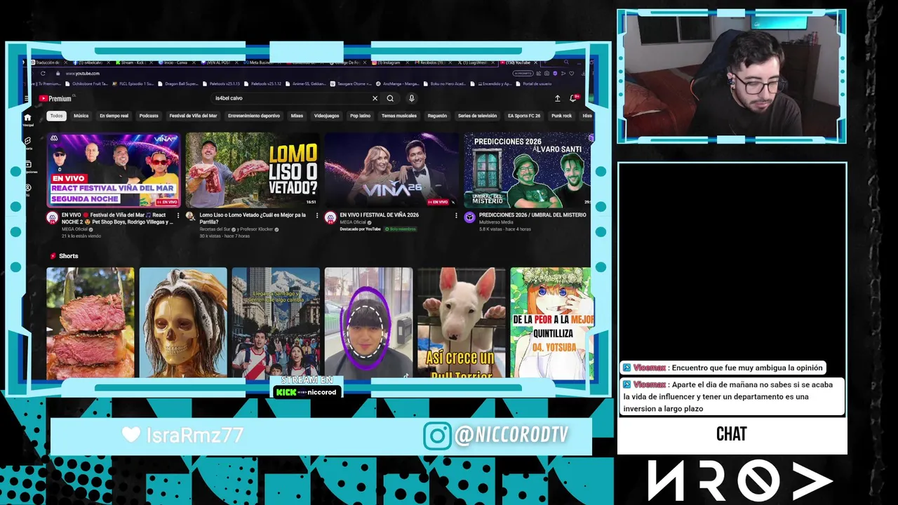Open more options for React Festival video
This screenshot has width=898, height=505.
tap(178, 215)
